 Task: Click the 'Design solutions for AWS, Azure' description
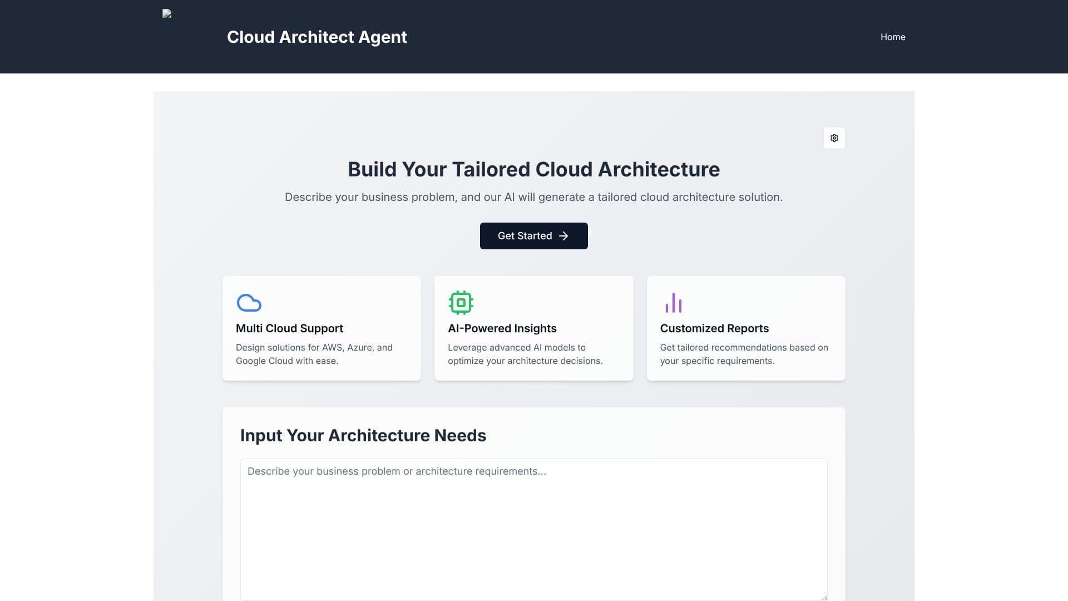point(314,354)
